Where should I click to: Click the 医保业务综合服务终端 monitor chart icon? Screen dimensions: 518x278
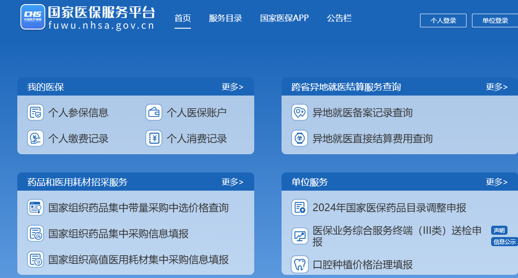click(x=299, y=236)
